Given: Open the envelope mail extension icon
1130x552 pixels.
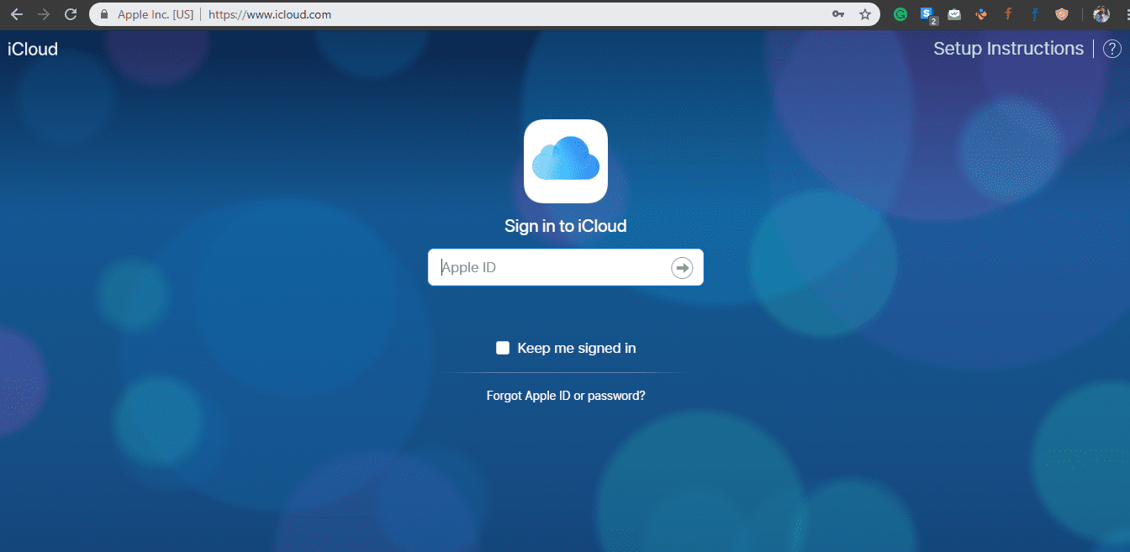Looking at the screenshot, I should (x=954, y=14).
